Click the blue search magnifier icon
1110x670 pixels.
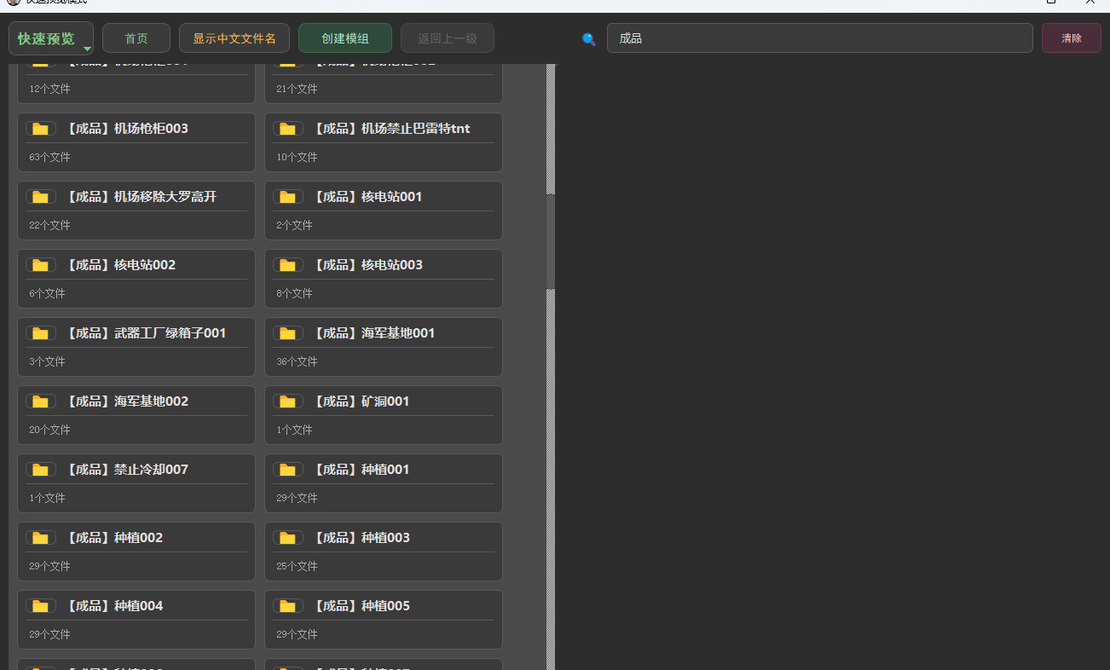588,39
